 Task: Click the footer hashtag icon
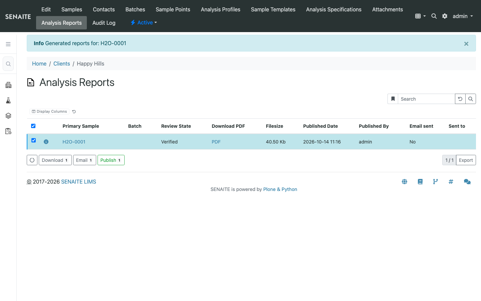click(451, 182)
